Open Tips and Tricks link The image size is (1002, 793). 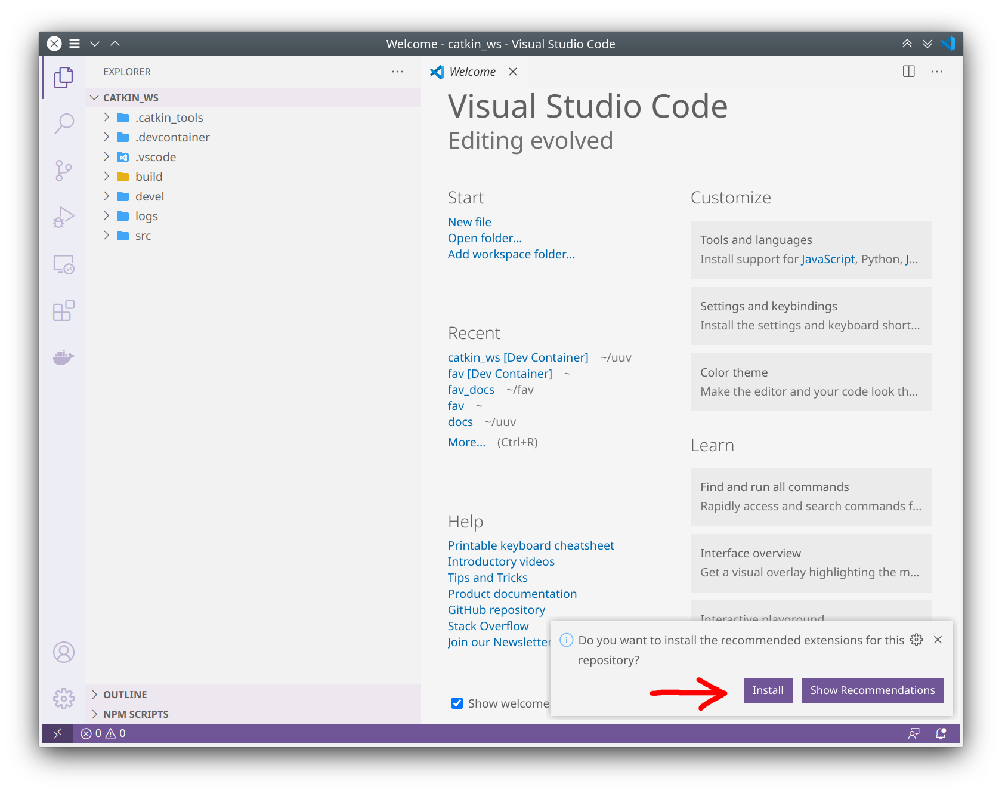tap(488, 578)
